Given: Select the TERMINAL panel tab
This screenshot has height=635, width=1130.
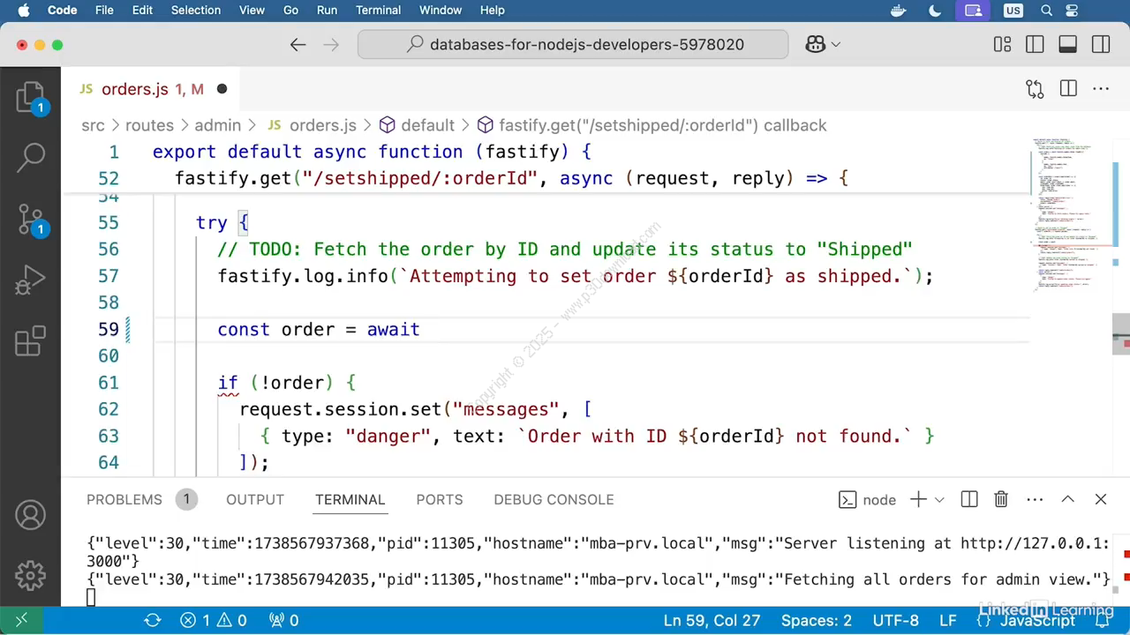Looking at the screenshot, I should pyautogui.click(x=350, y=499).
